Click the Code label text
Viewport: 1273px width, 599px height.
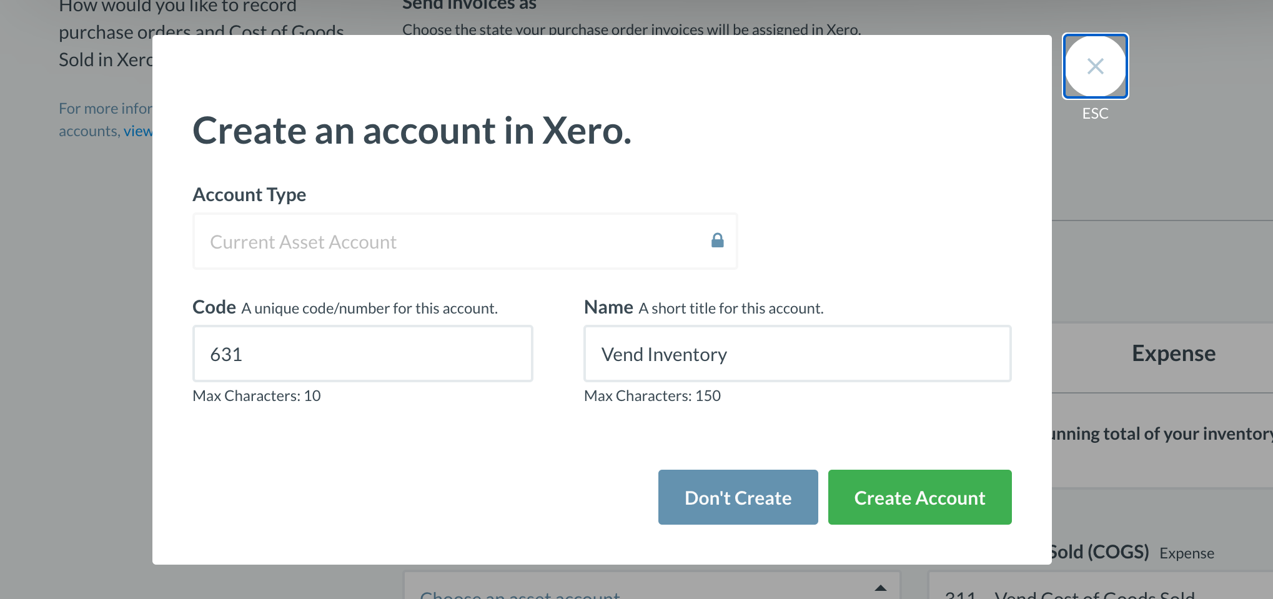214,307
